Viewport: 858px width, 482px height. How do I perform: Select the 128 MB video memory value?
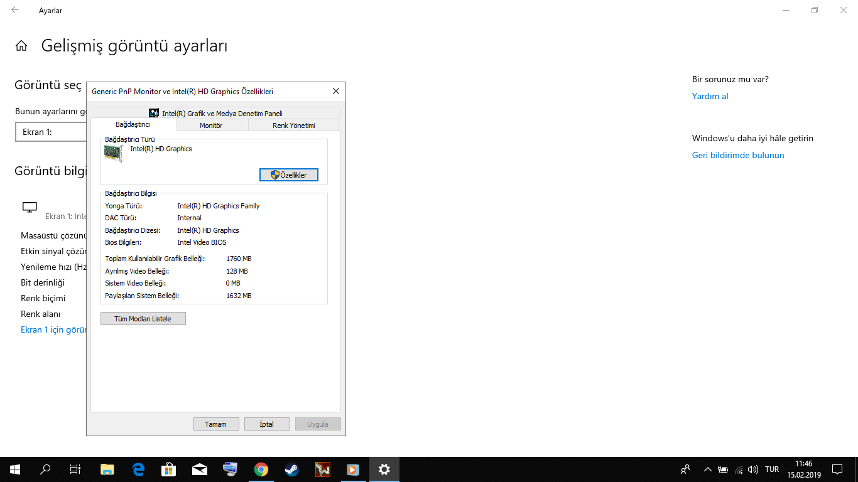pos(237,271)
